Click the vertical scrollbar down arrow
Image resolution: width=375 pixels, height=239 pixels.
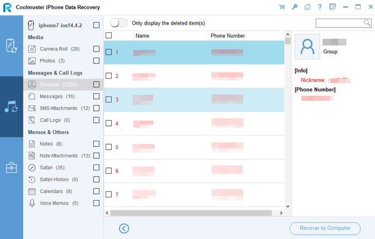click(288, 206)
